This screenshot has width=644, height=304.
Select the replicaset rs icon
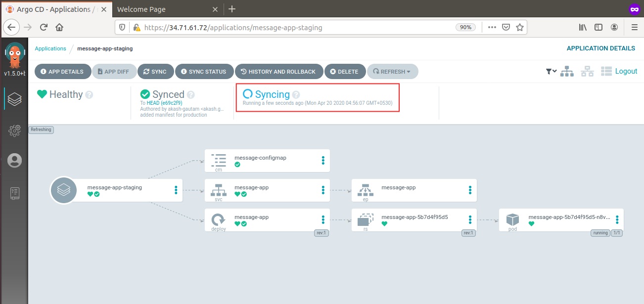365,219
